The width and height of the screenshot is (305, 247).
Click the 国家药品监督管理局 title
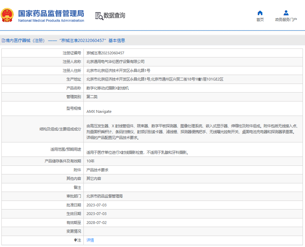[x=51, y=14]
